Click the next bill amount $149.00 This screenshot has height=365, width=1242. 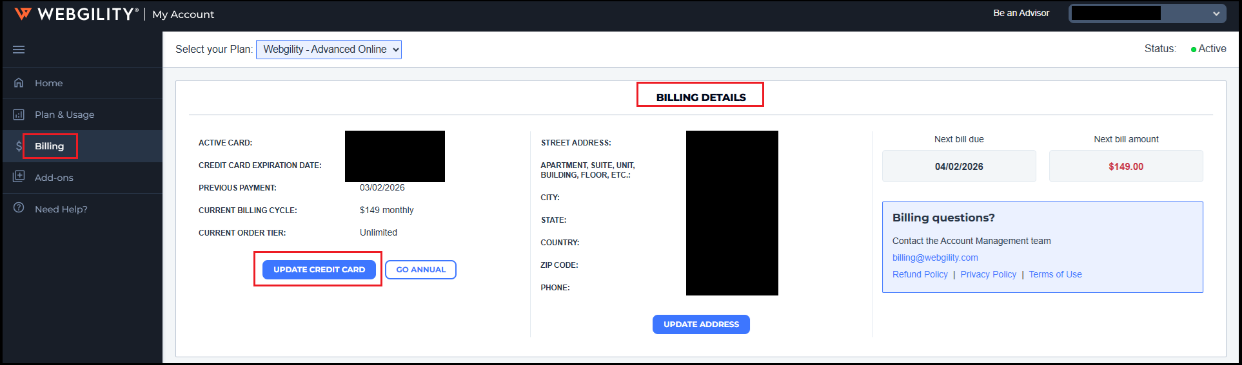[1126, 166]
